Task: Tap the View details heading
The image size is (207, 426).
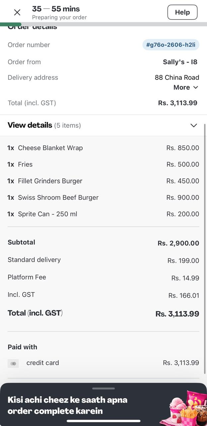Action: point(30,125)
